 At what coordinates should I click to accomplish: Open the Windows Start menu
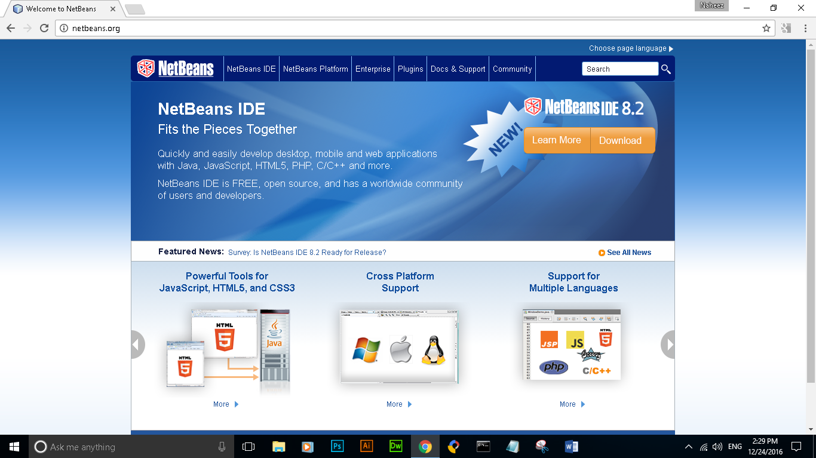pos(14,447)
